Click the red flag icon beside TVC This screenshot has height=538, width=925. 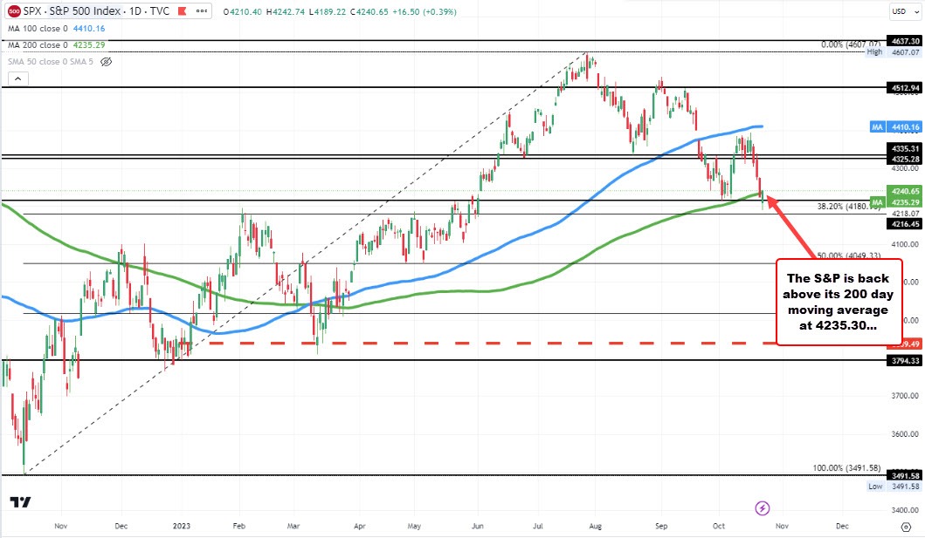(180, 11)
